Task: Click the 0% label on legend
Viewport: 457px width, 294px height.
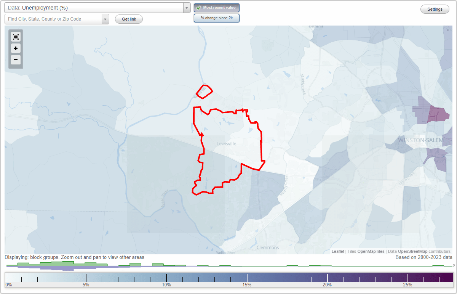Action: [x=8, y=285]
